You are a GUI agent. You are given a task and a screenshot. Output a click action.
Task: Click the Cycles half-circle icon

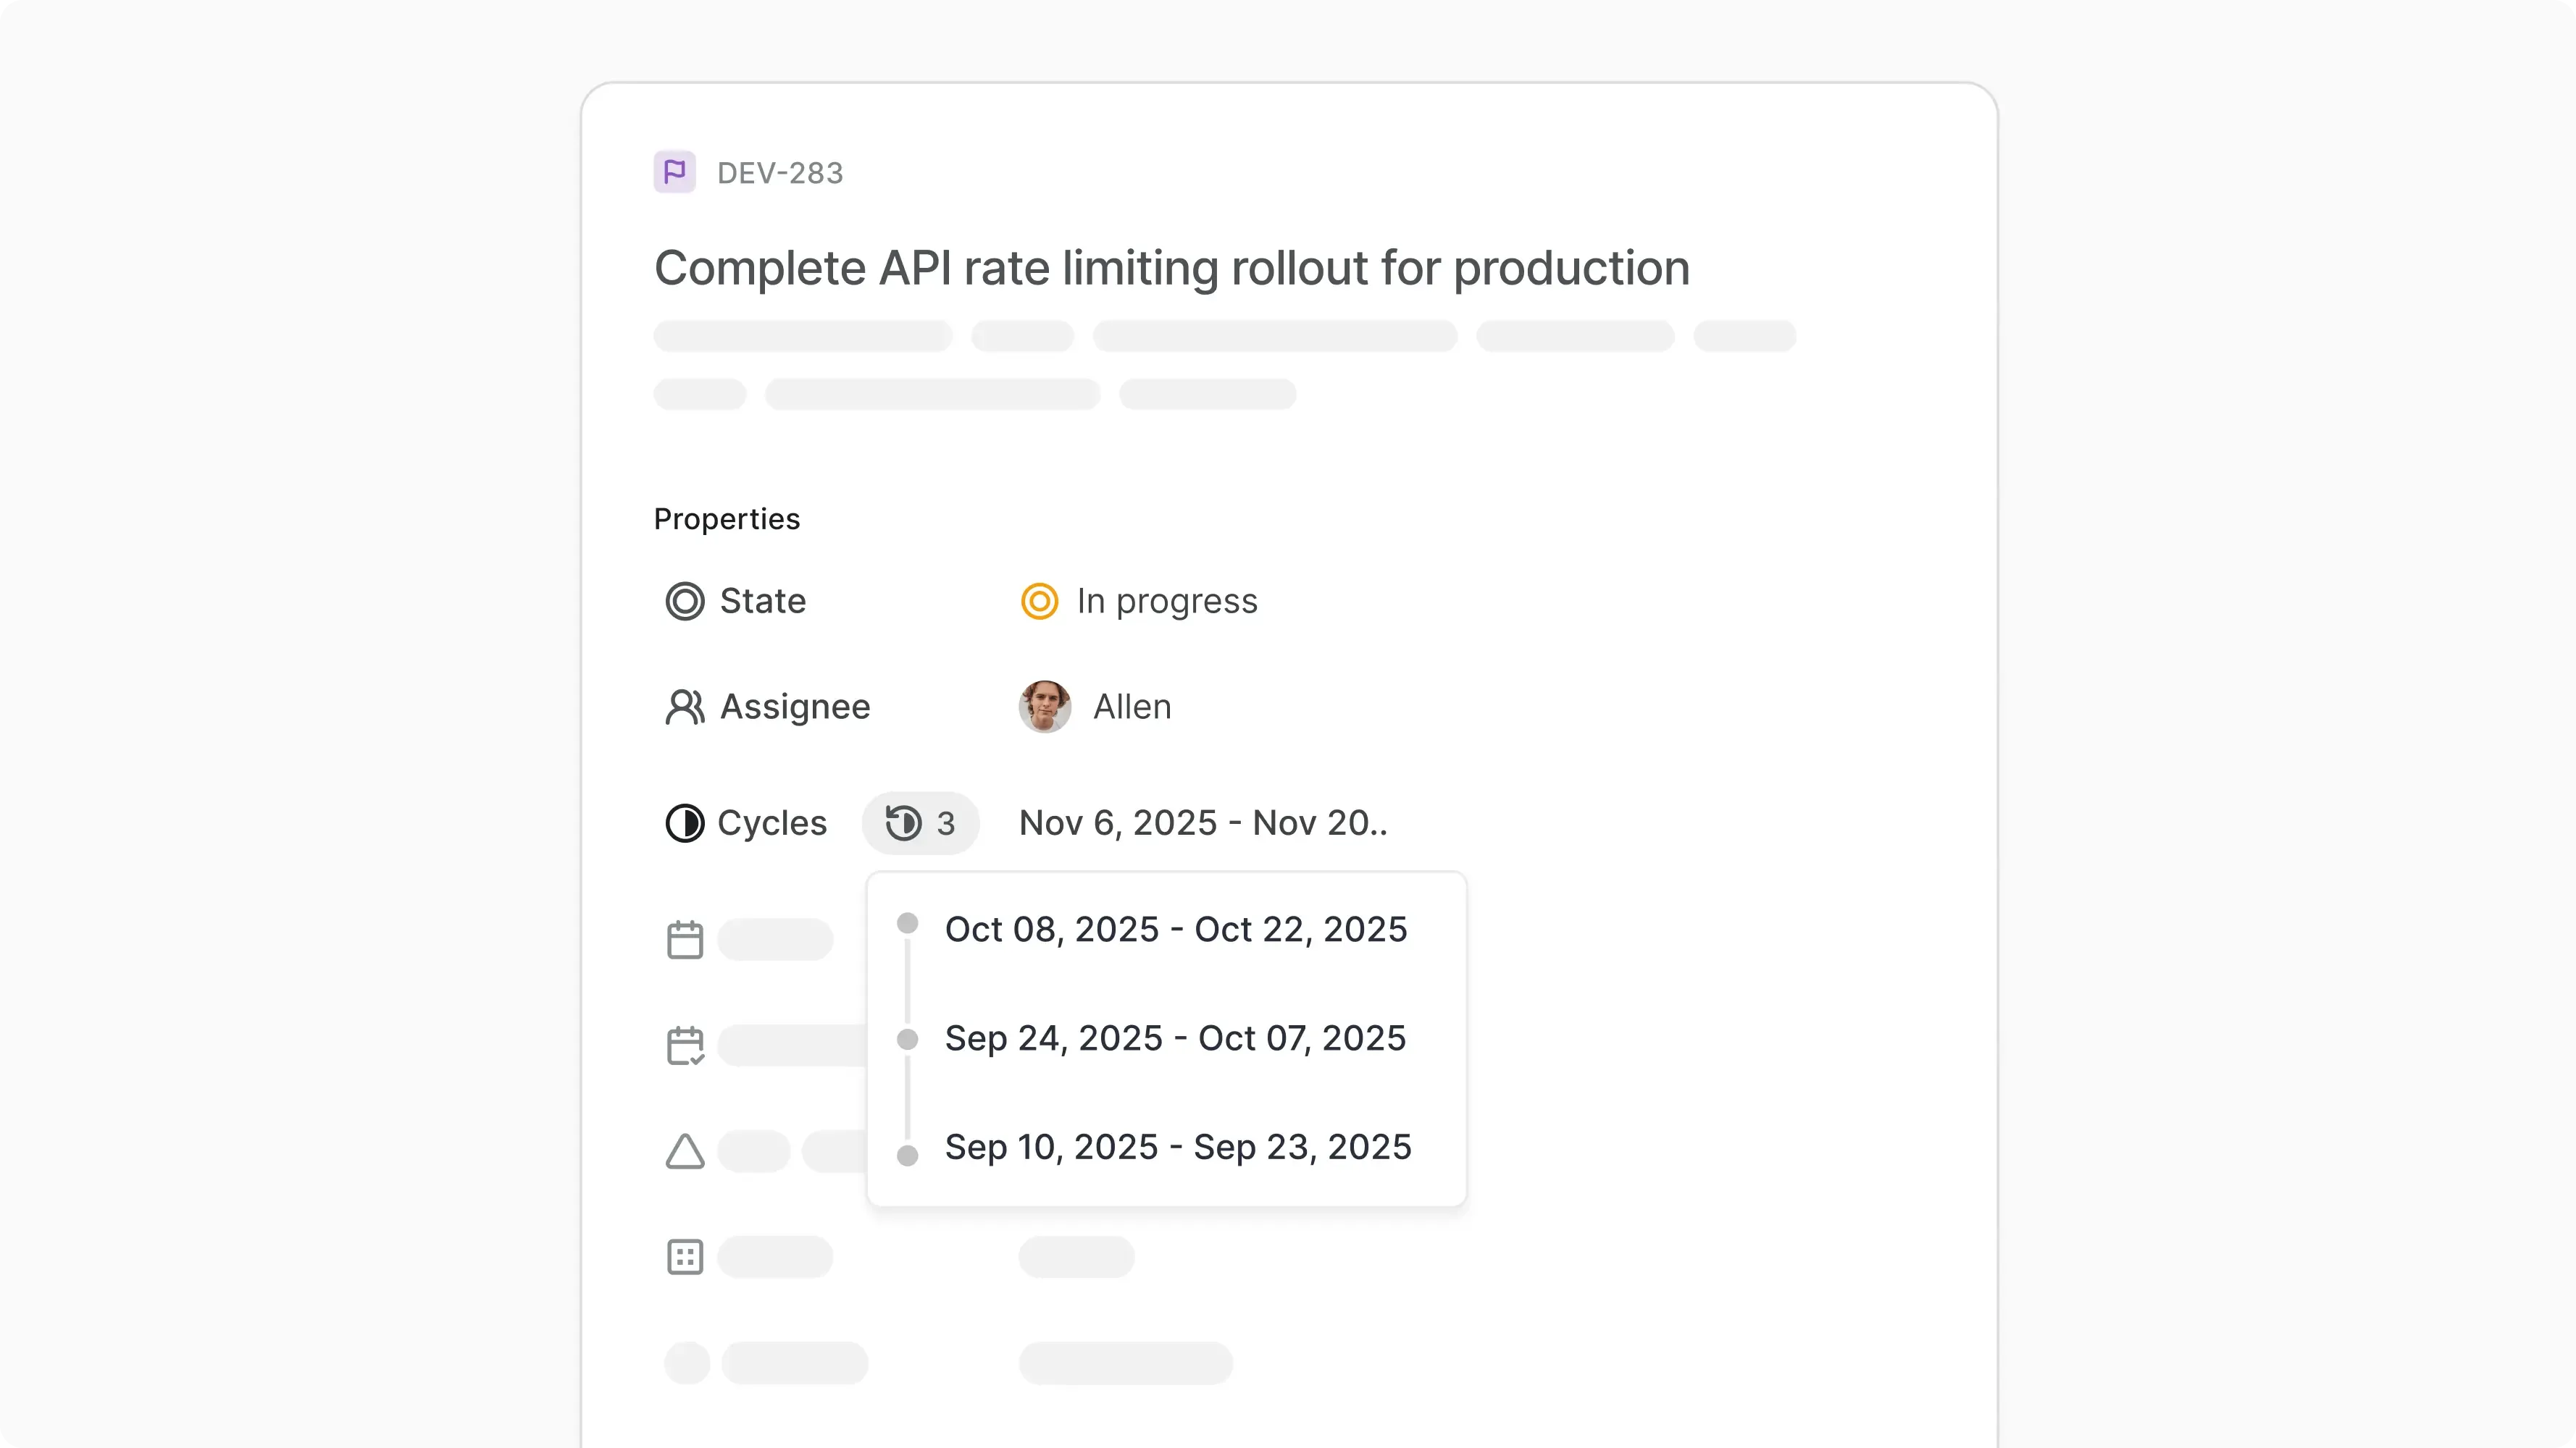point(684,822)
